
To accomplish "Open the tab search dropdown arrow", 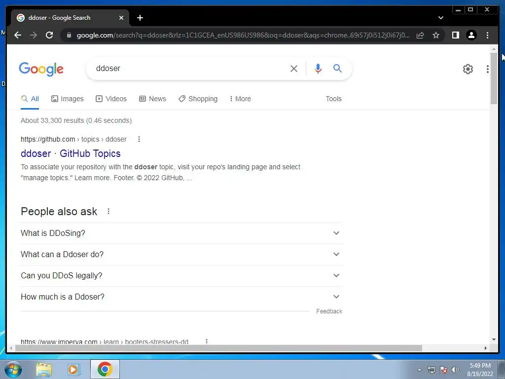I will click(x=441, y=18).
